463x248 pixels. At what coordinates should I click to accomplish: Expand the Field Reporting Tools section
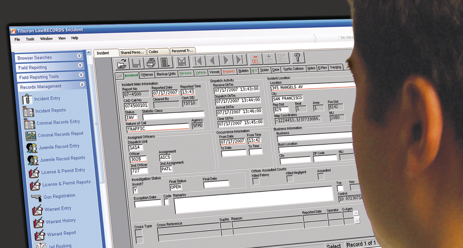tap(81, 75)
